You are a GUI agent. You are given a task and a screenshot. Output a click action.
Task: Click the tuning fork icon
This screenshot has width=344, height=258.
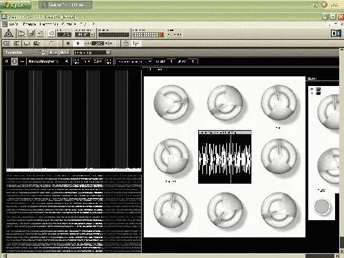point(136,43)
